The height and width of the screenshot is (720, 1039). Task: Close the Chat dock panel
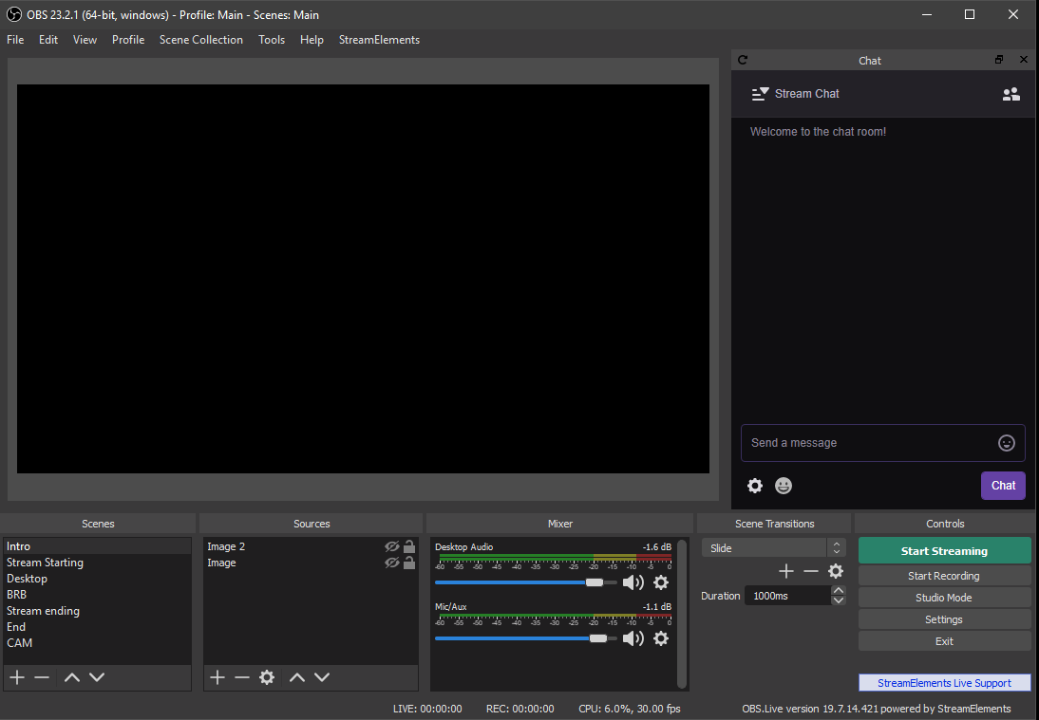click(x=1023, y=60)
